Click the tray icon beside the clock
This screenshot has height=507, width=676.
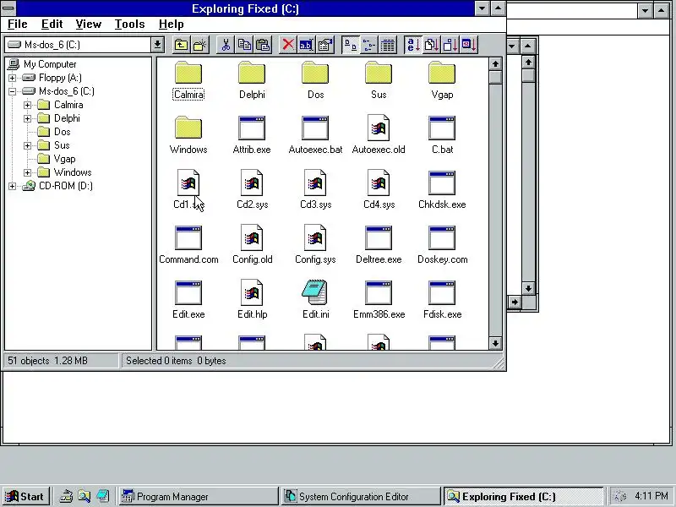coord(620,496)
